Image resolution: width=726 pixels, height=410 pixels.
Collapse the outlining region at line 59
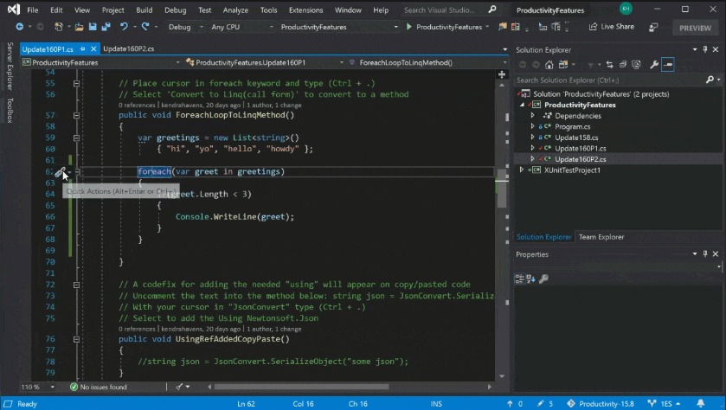coord(76,138)
